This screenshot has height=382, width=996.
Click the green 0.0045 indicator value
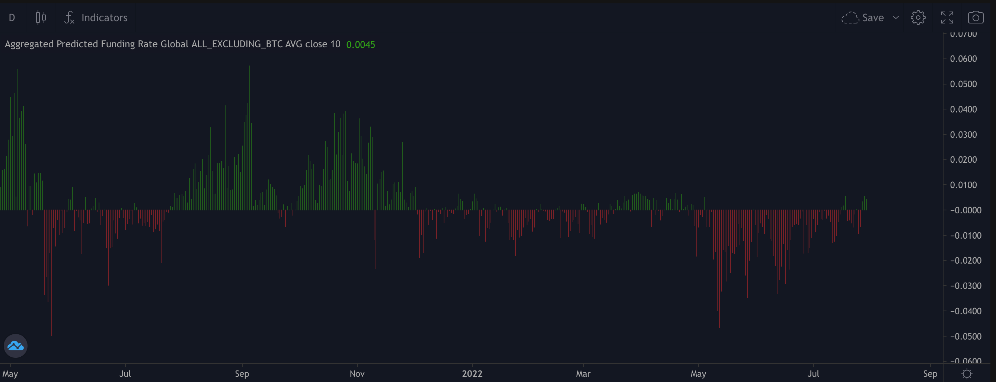point(360,44)
